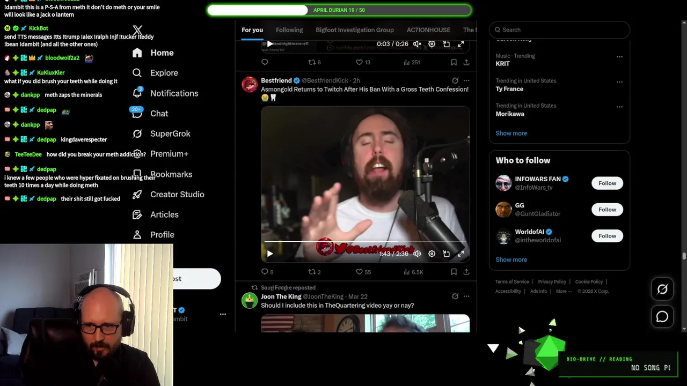Open account menu three dots in sidebar
The image size is (687, 386).
[223, 314]
